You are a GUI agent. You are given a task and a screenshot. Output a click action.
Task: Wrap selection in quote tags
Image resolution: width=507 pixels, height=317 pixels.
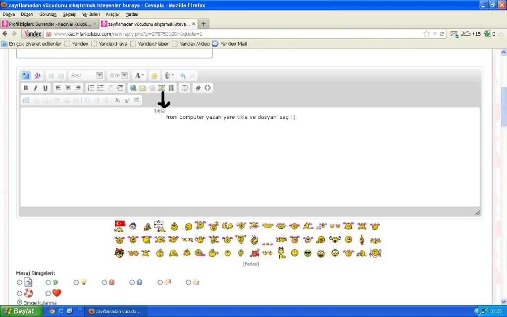[185, 88]
